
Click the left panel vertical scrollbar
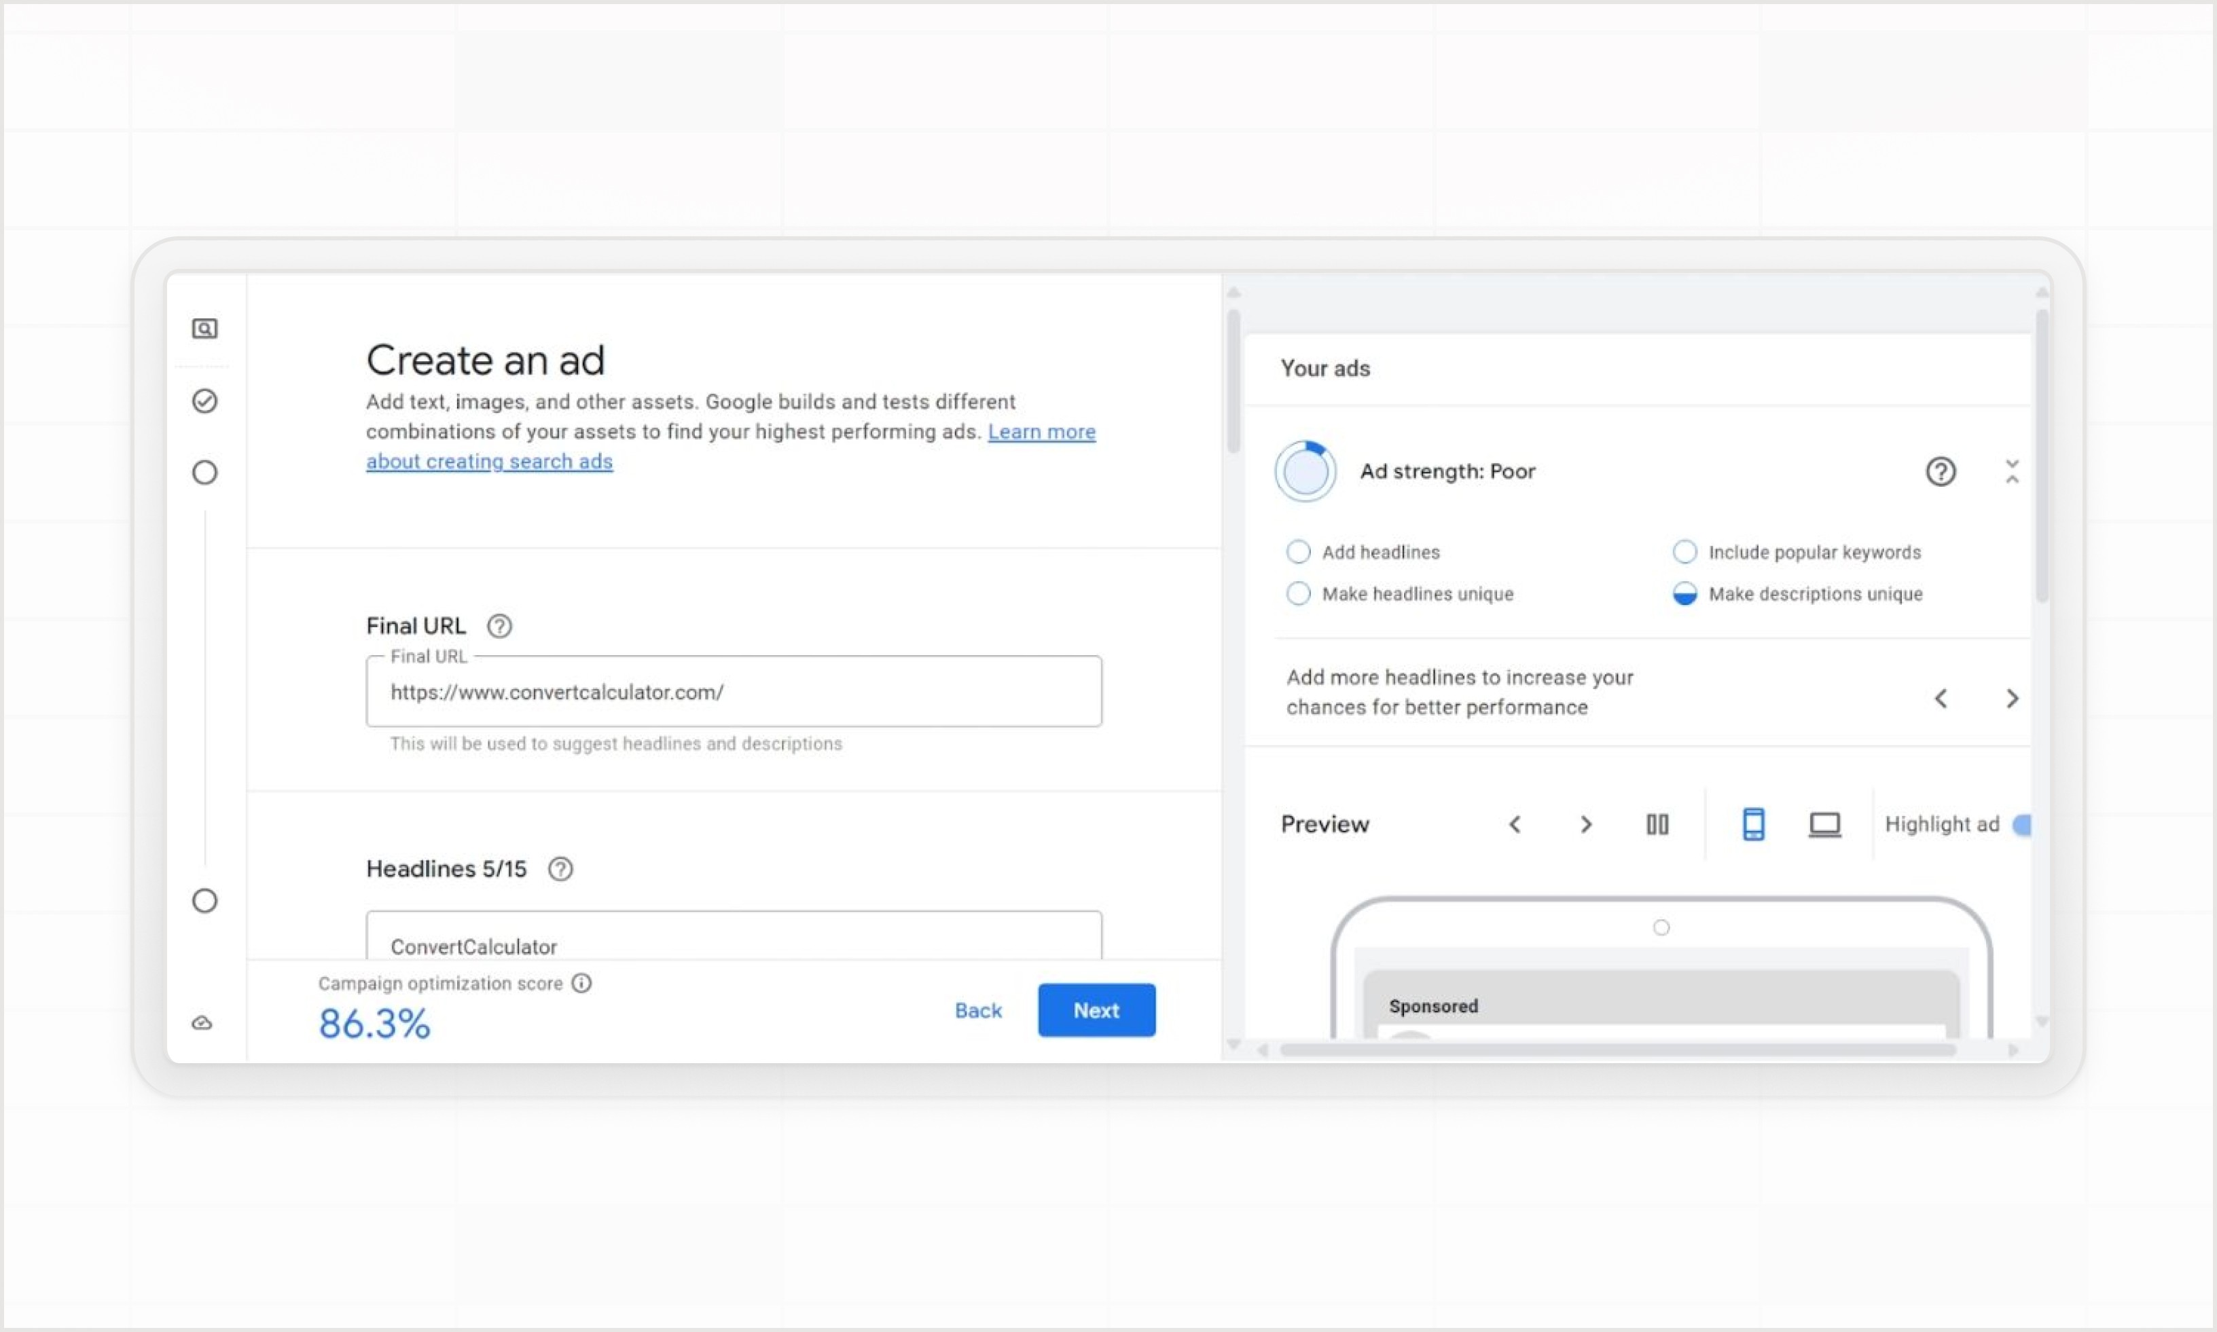[x=1233, y=382]
